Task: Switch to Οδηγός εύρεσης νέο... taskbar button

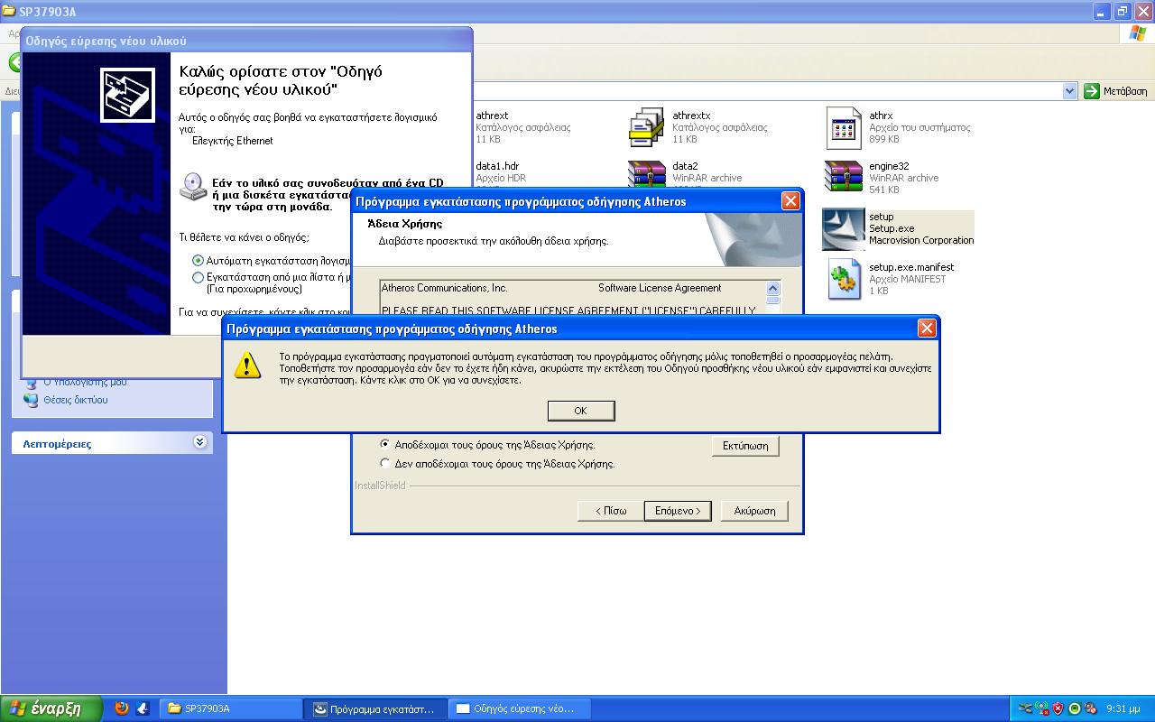Action: pyautogui.click(x=519, y=708)
